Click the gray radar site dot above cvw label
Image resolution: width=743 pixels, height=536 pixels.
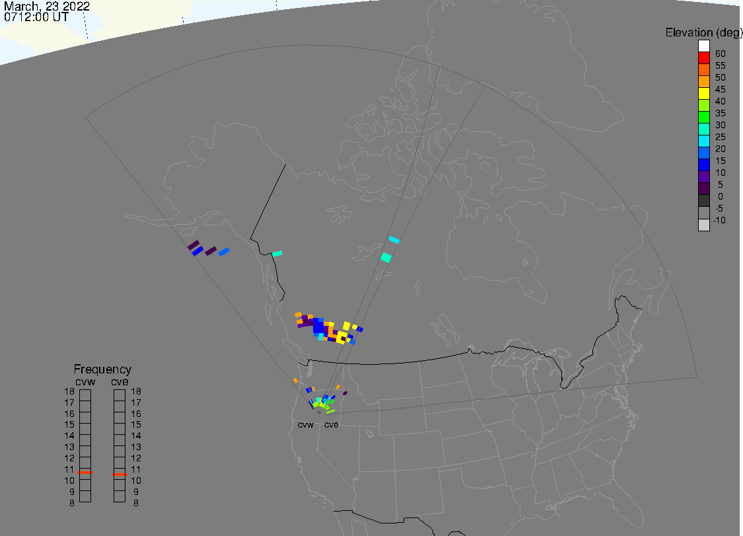(x=319, y=412)
